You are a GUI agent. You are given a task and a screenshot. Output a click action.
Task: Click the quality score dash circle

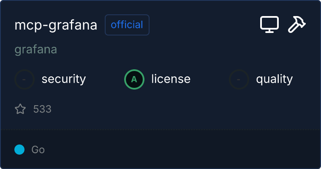click(239, 79)
